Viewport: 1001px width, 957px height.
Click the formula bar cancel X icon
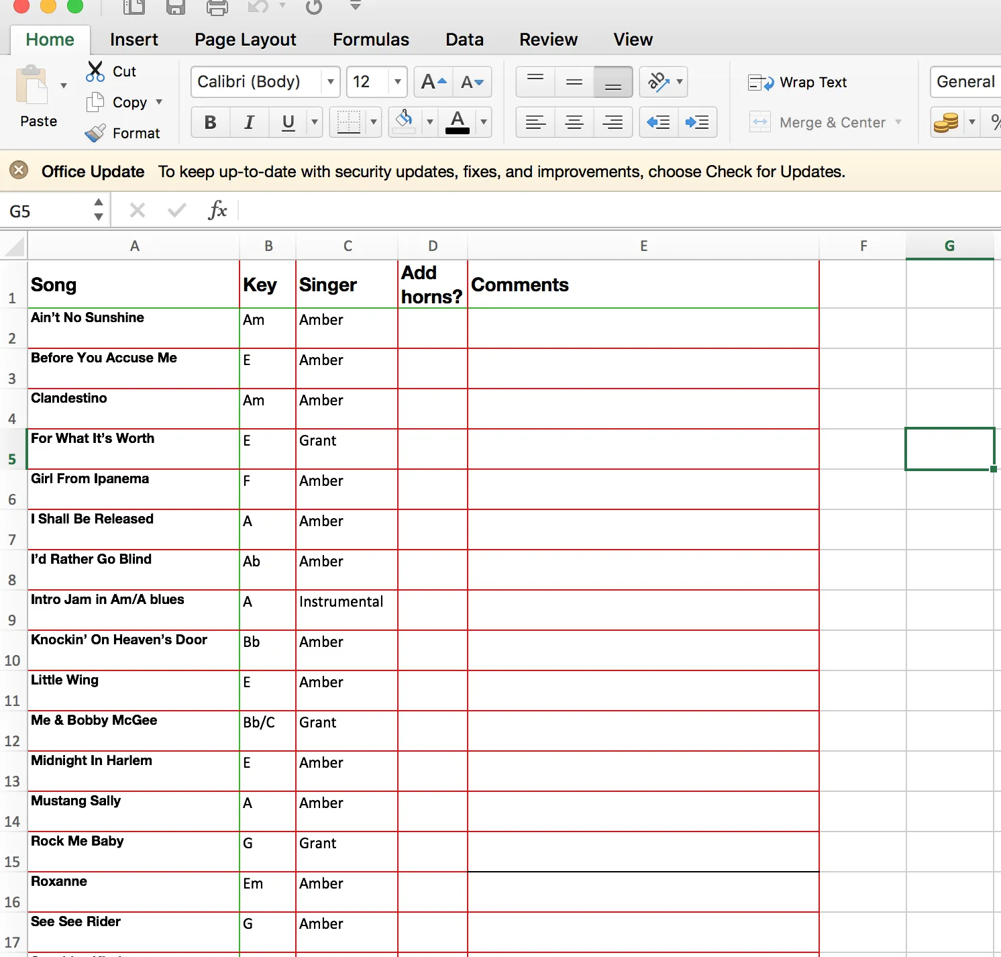(x=138, y=211)
